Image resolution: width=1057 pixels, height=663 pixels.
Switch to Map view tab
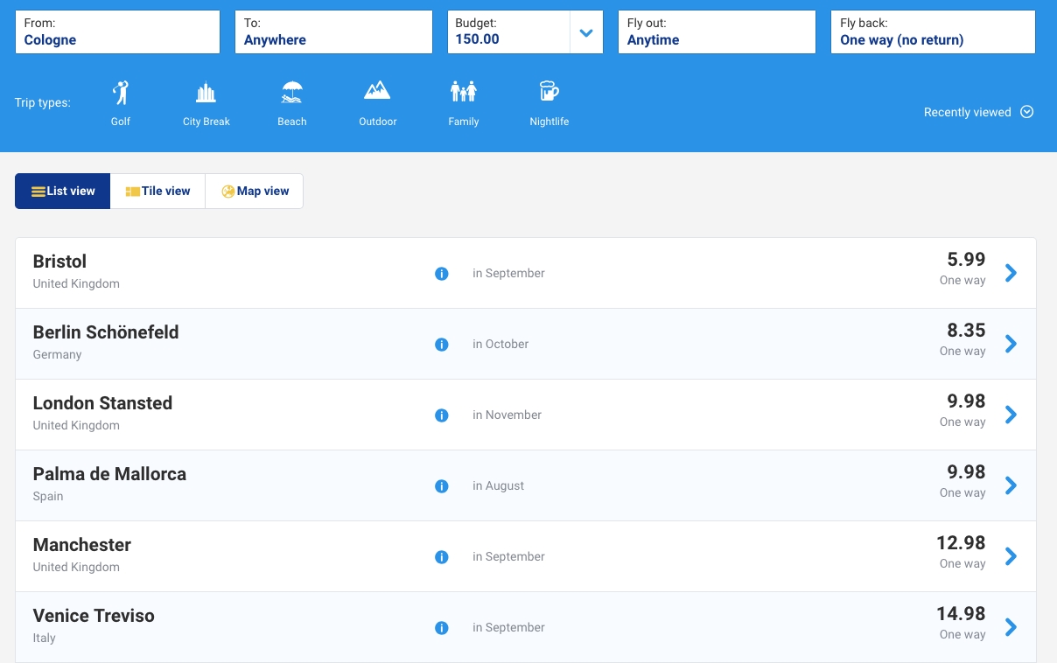[255, 192]
